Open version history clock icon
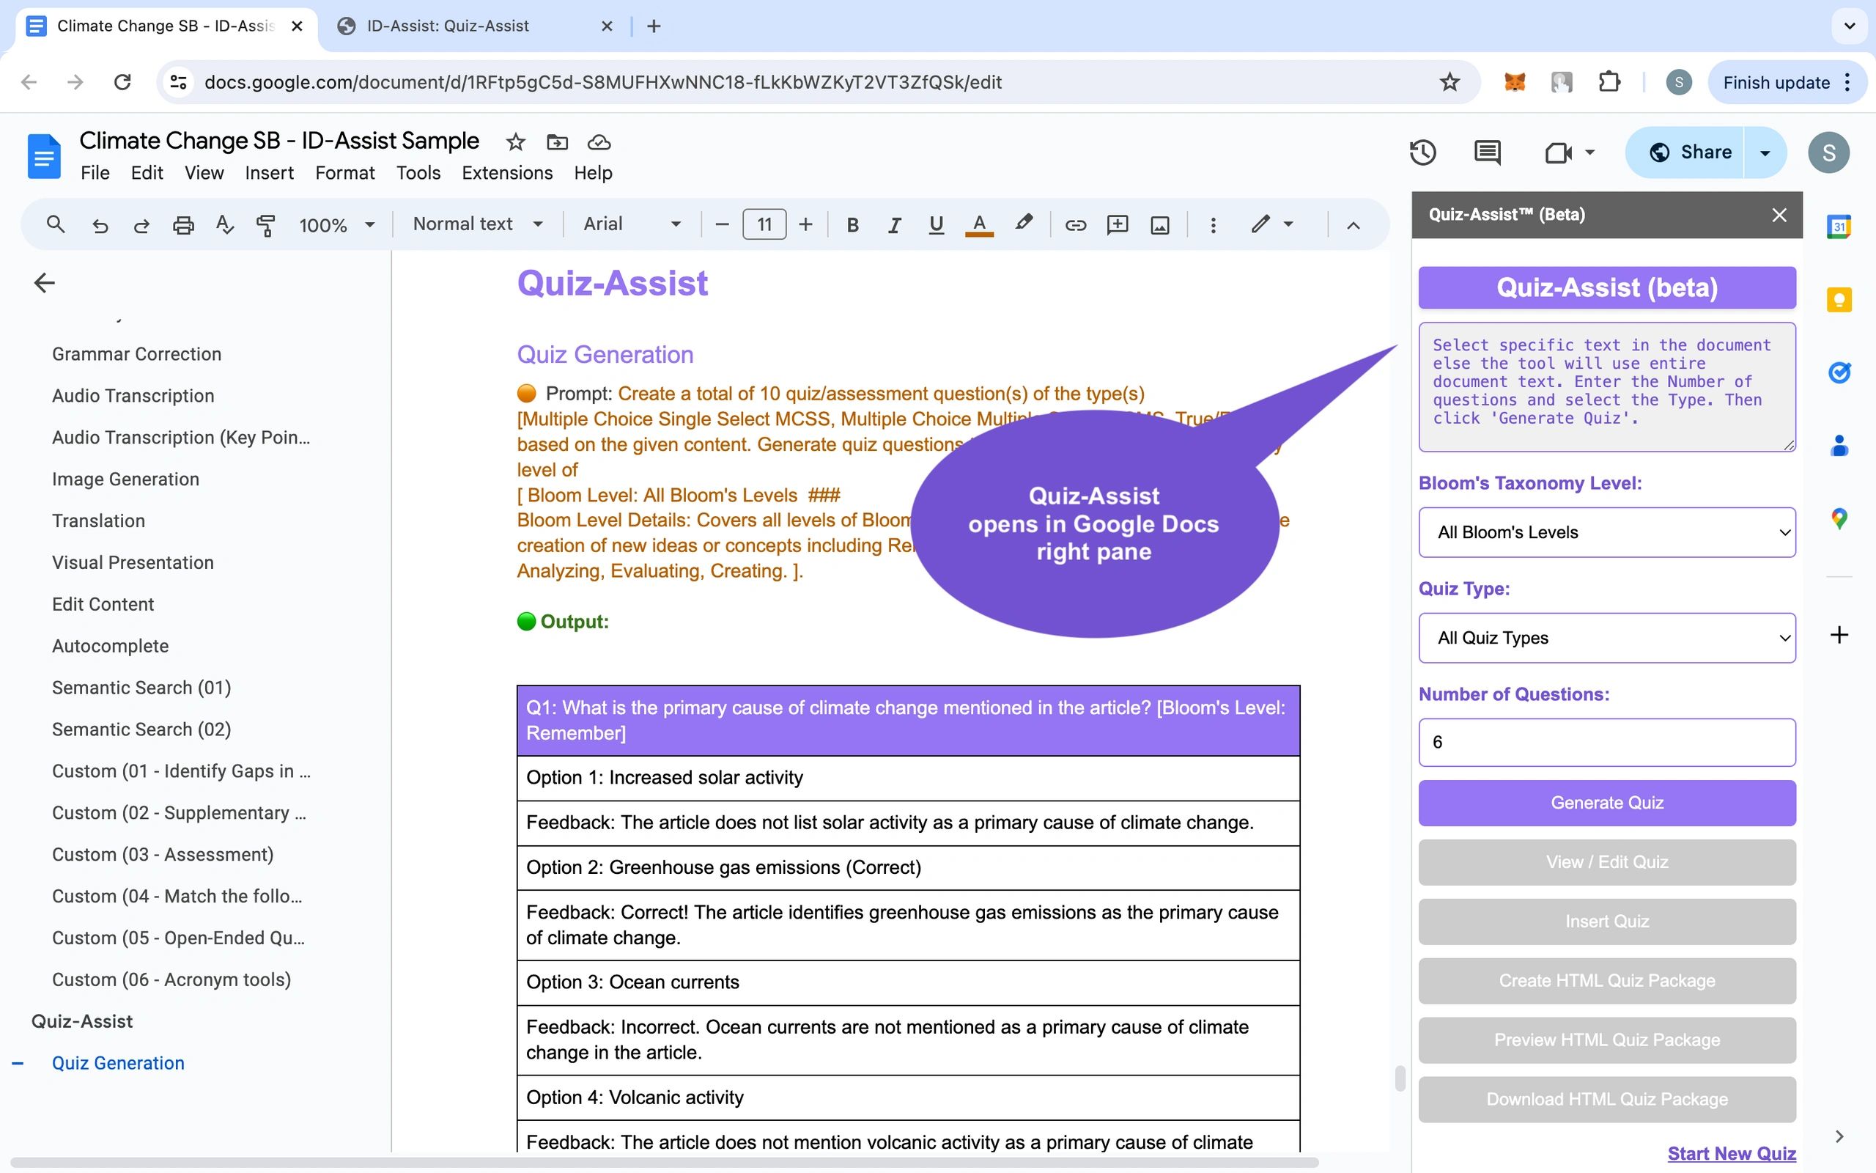1876x1173 pixels. click(x=1422, y=152)
